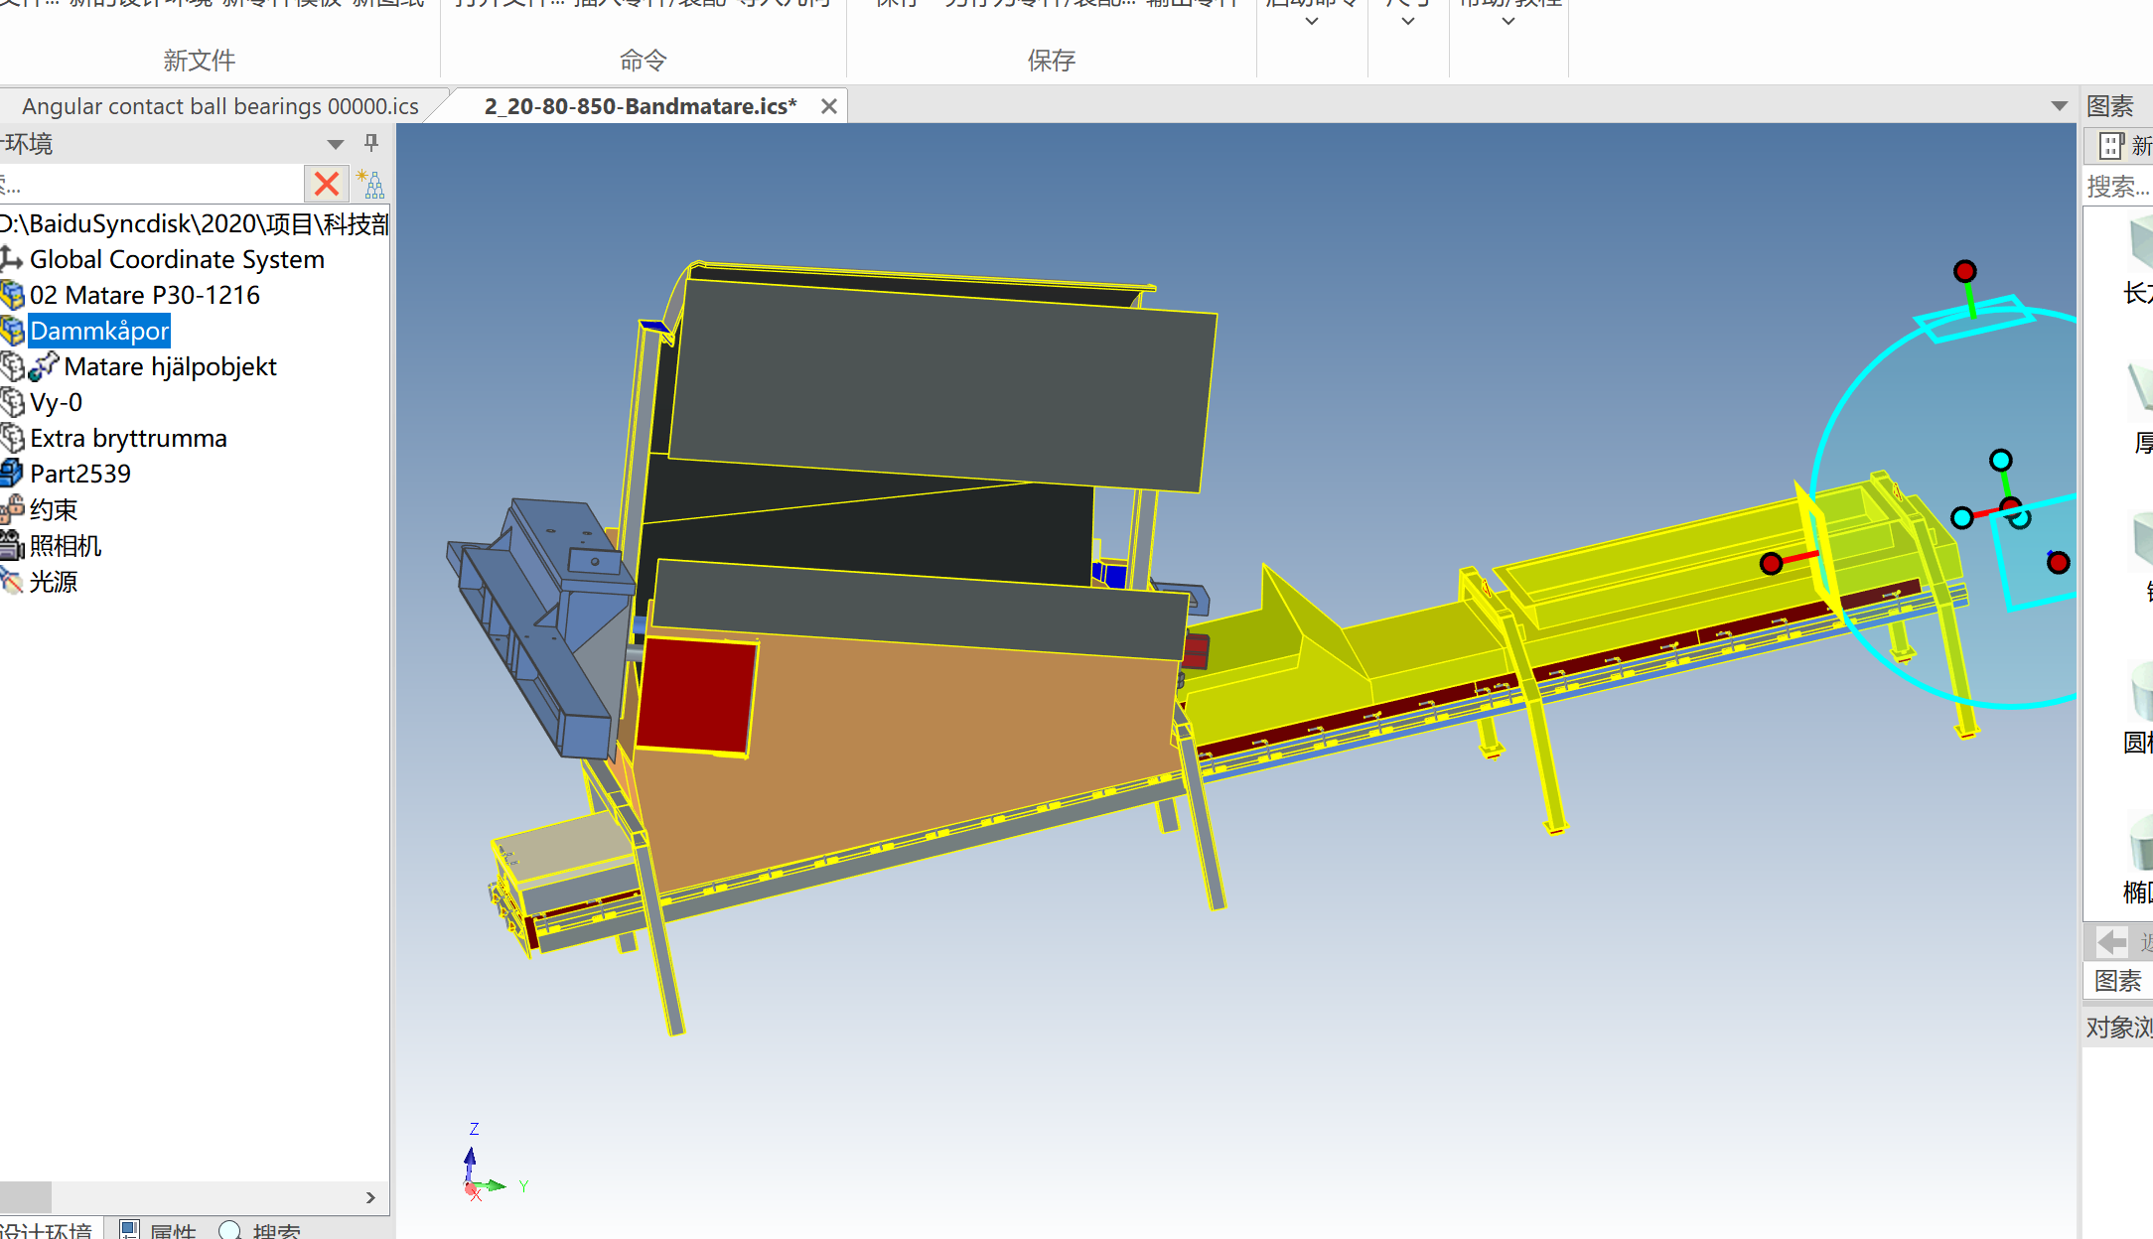
Task: Pin the design environment panel
Action: pos(371,143)
